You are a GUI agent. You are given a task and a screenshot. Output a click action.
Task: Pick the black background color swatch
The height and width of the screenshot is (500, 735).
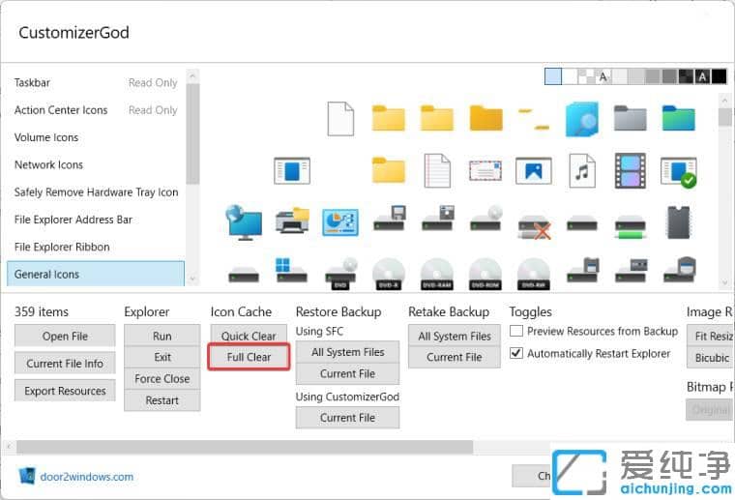(x=720, y=76)
